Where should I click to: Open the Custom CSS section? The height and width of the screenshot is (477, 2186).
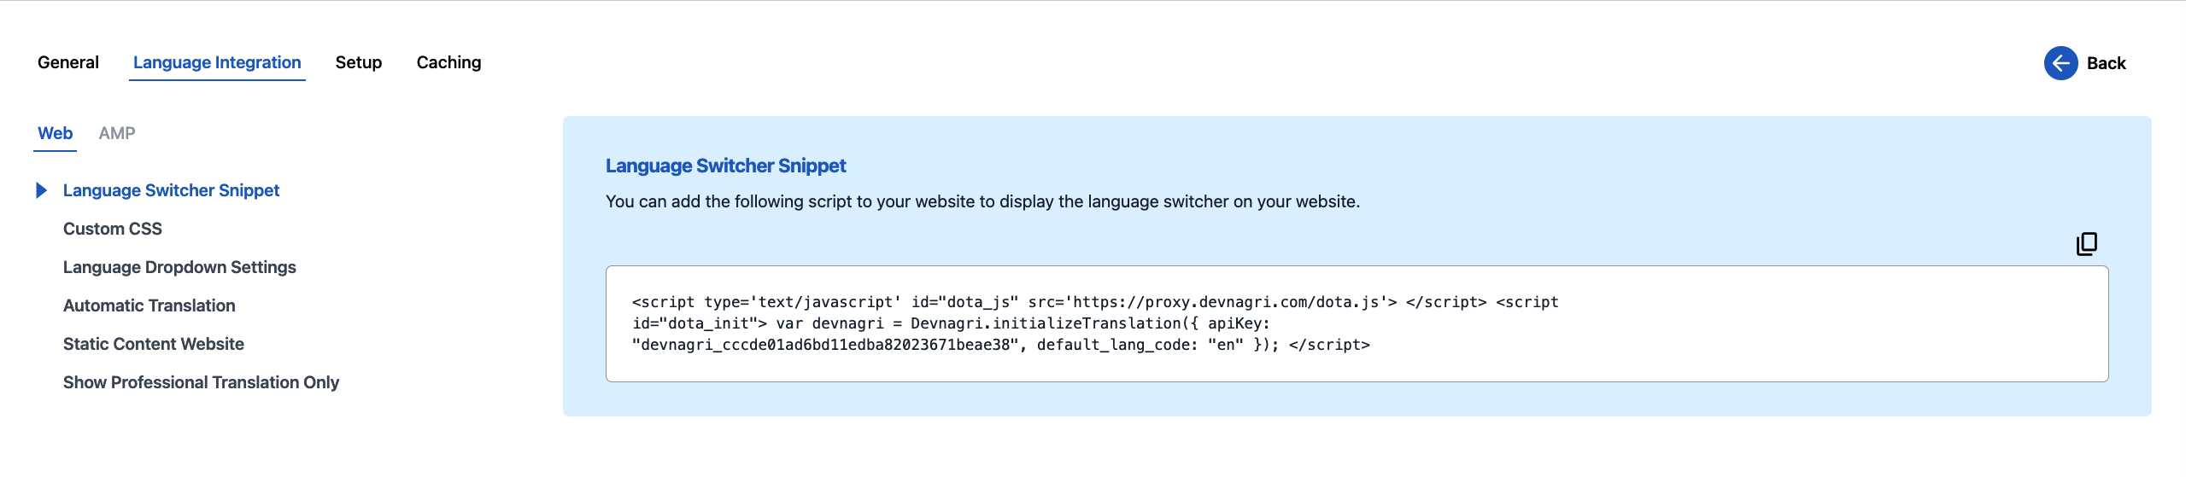click(113, 229)
